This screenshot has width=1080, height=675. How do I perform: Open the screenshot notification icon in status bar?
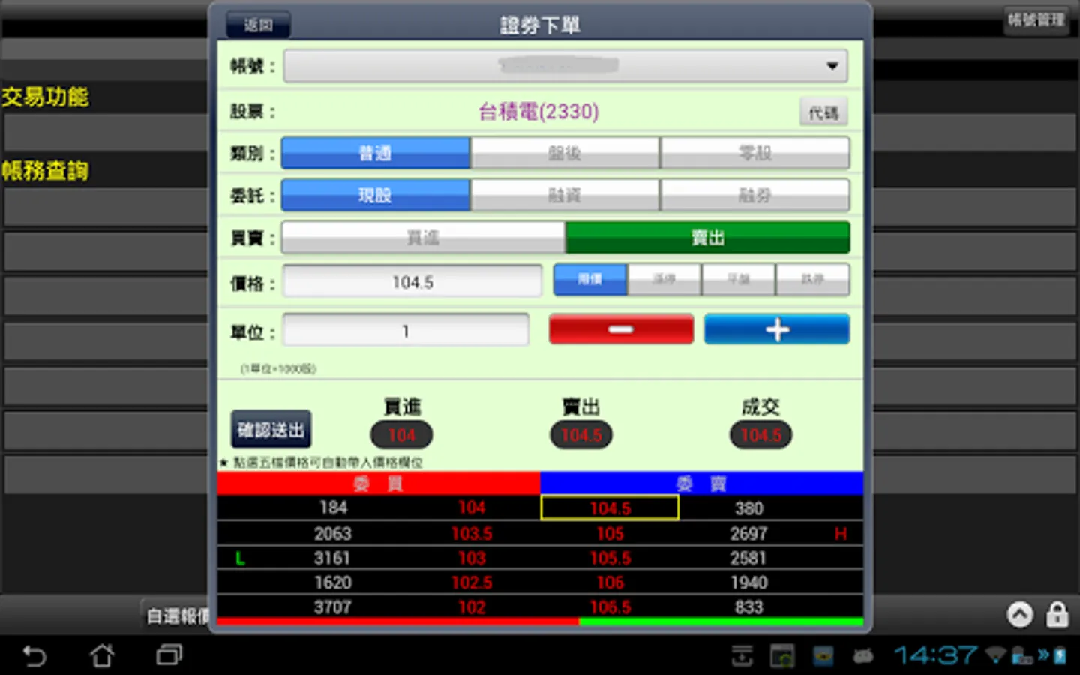click(x=782, y=656)
